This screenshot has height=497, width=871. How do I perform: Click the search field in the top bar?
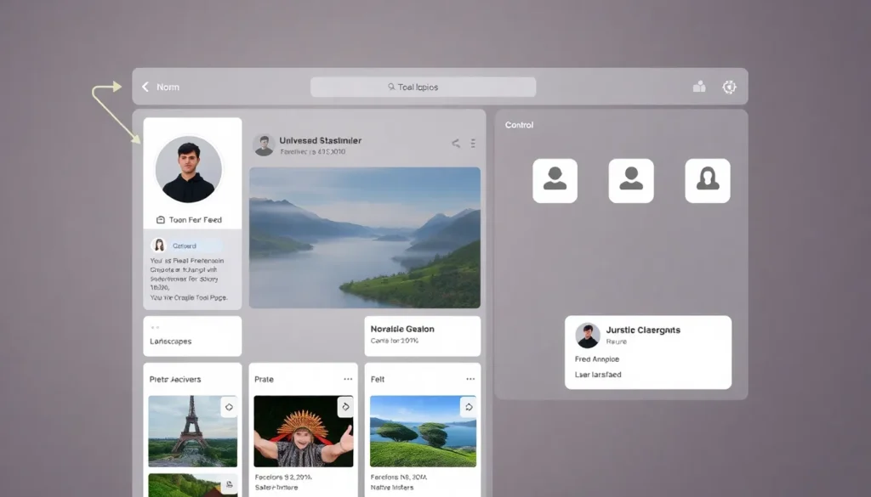pyautogui.click(x=423, y=87)
